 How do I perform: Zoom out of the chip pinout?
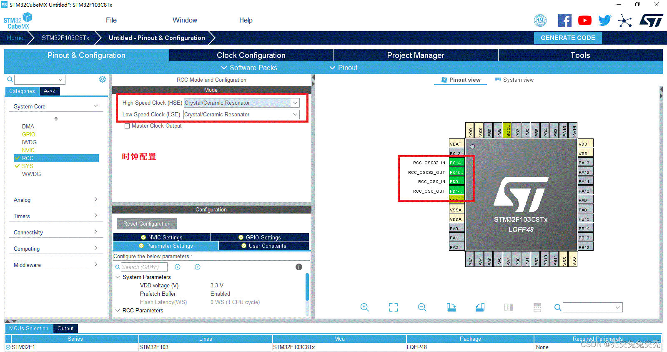point(422,307)
